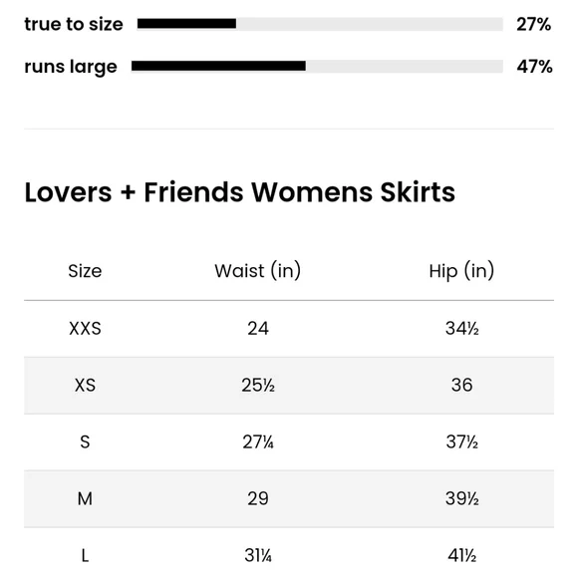The image size is (578, 577).
Task: Click waist value 25½ for XS
Action: (x=258, y=386)
